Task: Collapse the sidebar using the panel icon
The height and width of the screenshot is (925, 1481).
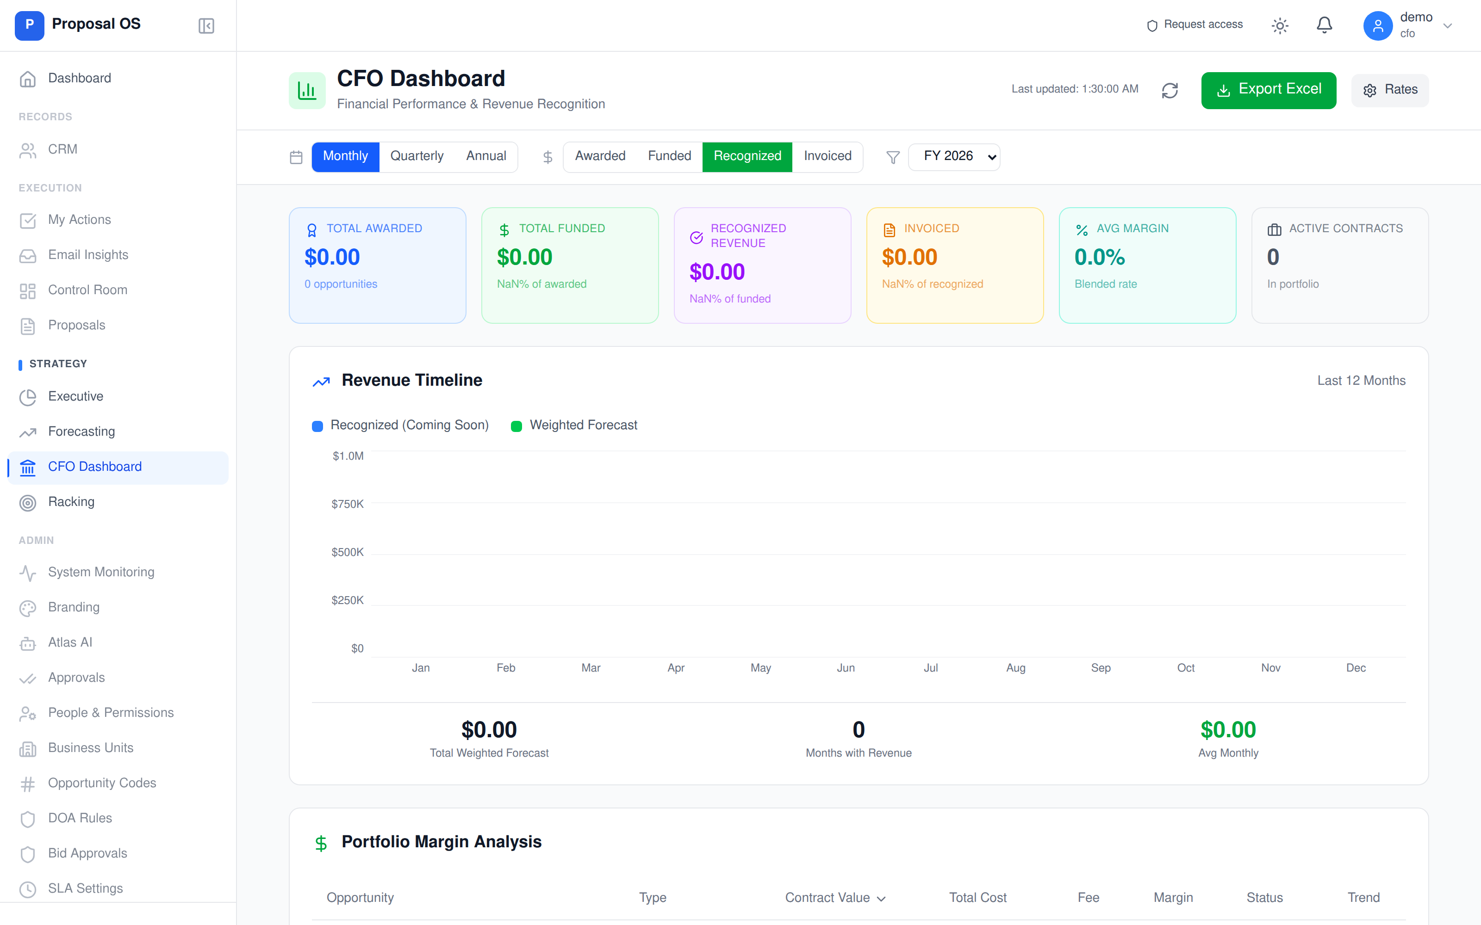Action: point(205,25)
